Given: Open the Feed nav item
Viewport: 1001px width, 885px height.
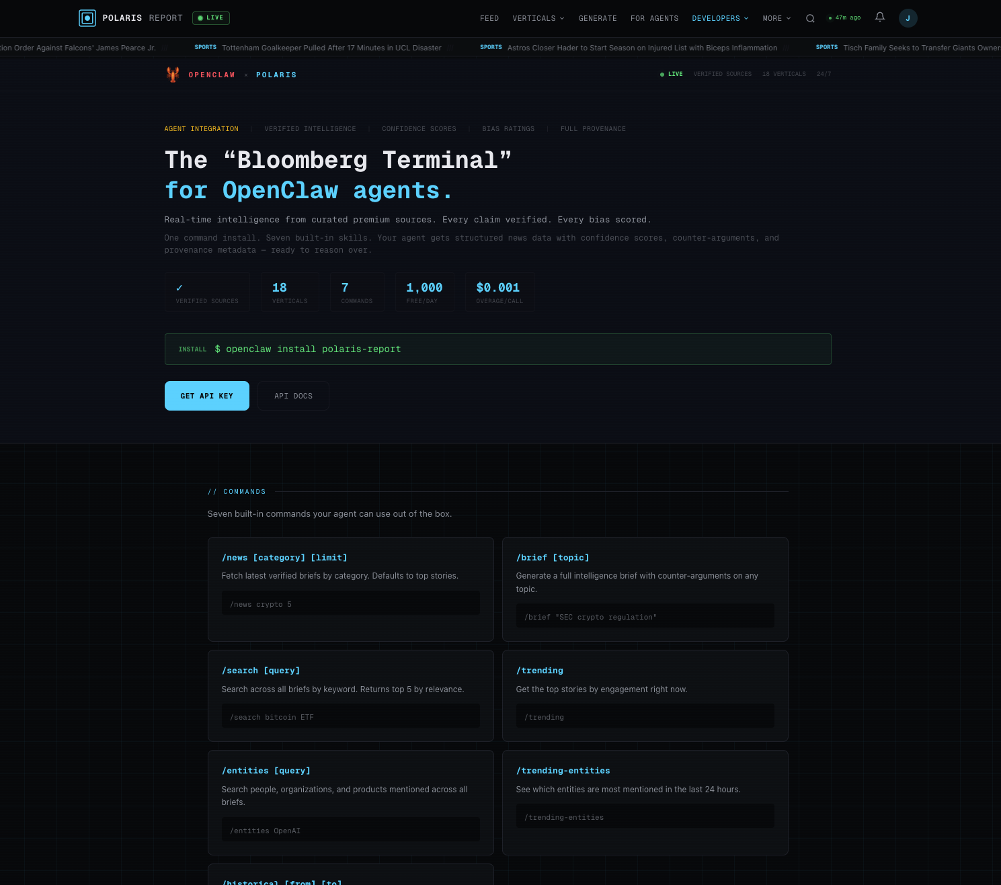Looking at the screenshot, I should point(489,18).
